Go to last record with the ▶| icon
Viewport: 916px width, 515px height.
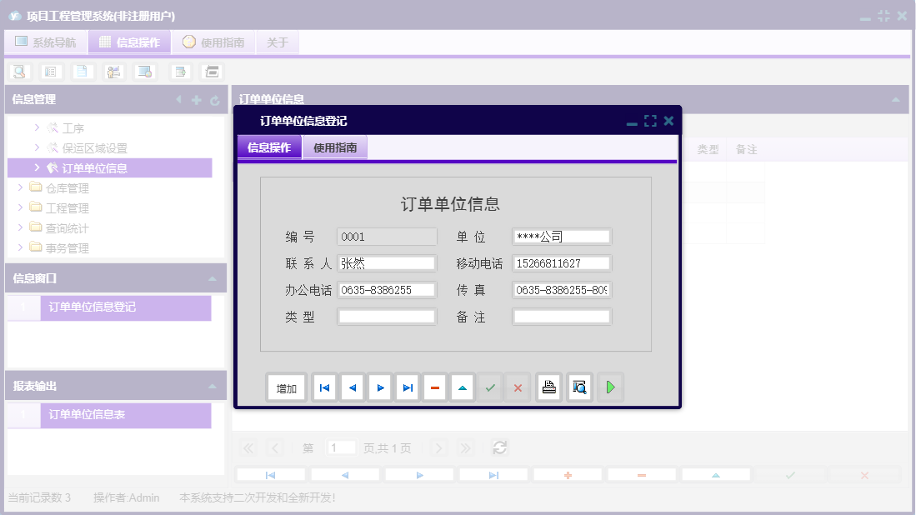(x=407, y=387)
